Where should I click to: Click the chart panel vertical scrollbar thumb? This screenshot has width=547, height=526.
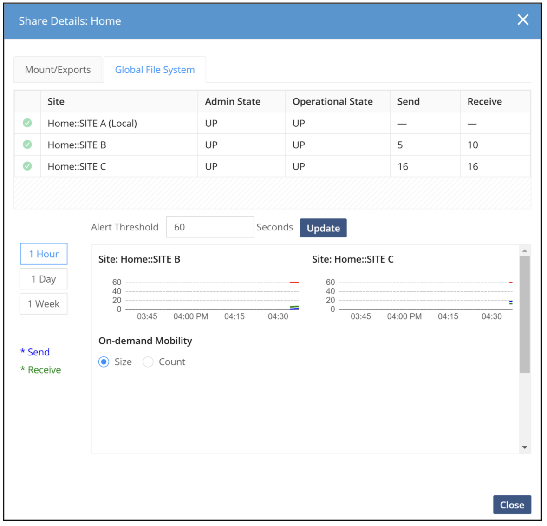pos(525,315)
